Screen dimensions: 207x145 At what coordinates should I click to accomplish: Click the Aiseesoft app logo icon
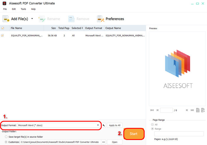4,3
